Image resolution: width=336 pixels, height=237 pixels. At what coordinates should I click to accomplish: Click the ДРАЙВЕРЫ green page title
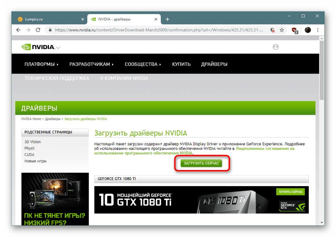(39, 108)
